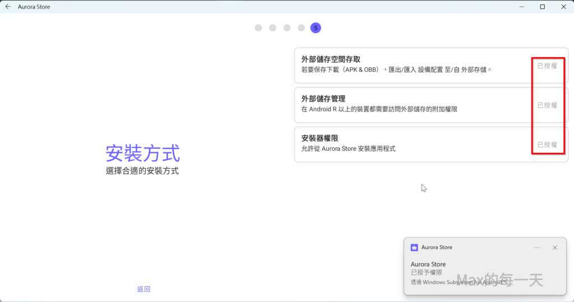The image size is (574, 302).
Task: Click the Android R description text
Action: point(379,109)
